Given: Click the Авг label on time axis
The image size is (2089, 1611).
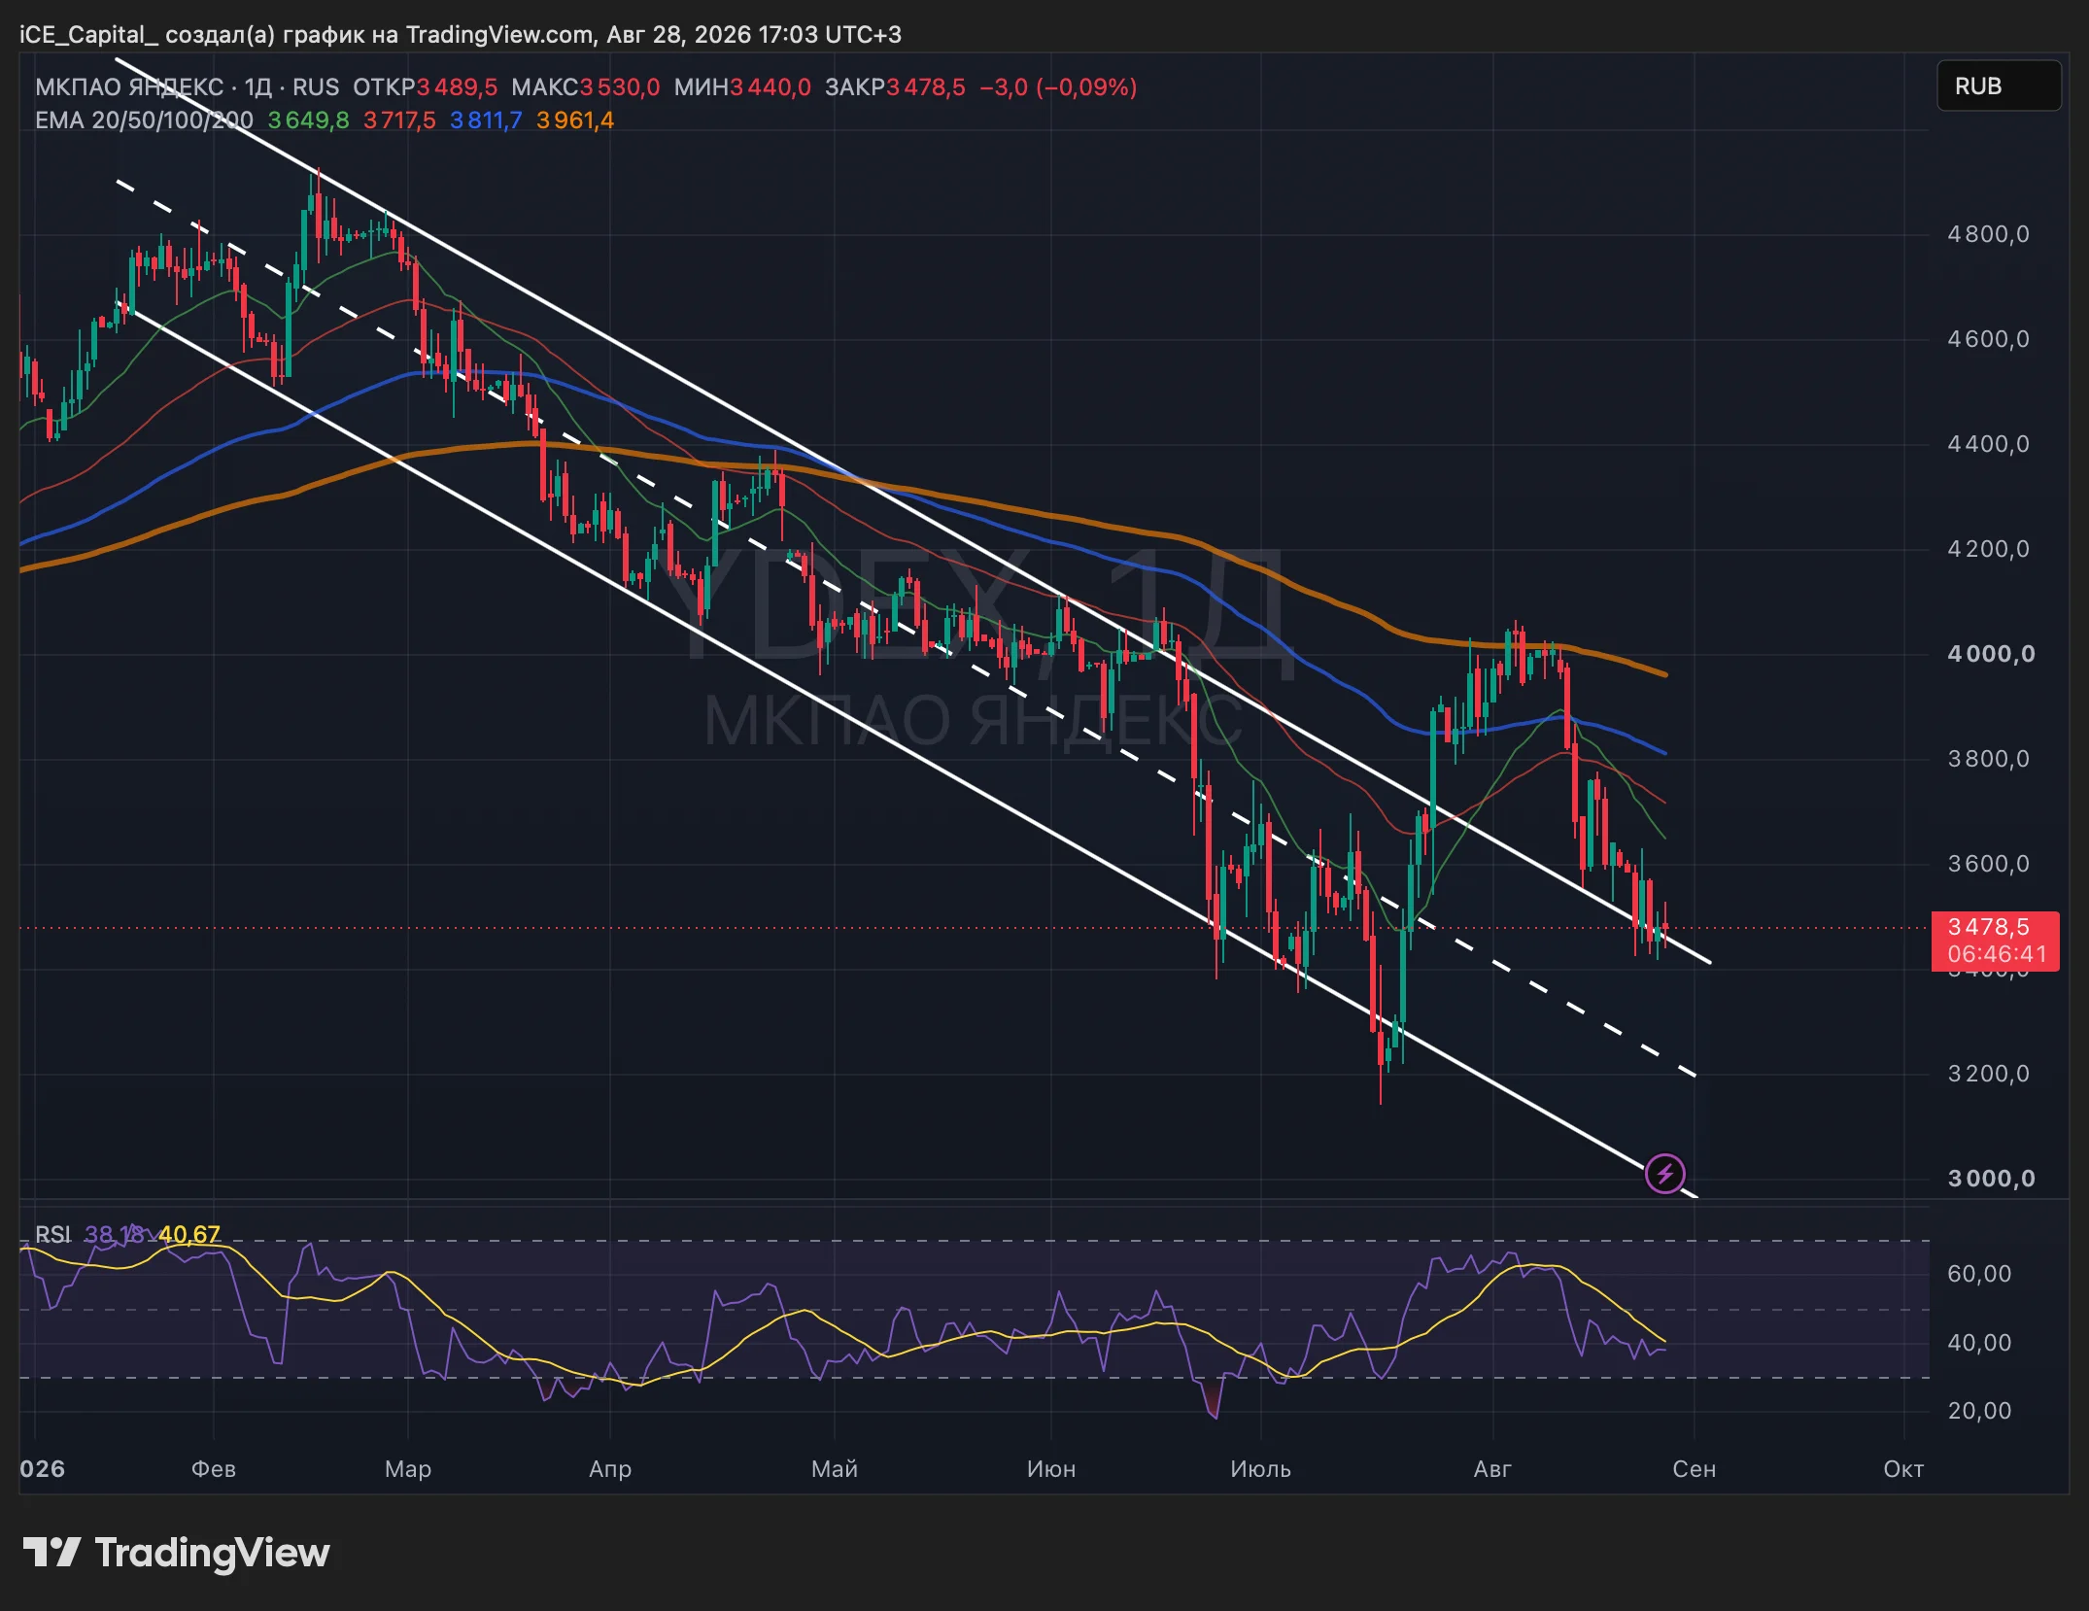Looking at the screenshot, I should [1492, 1469].
